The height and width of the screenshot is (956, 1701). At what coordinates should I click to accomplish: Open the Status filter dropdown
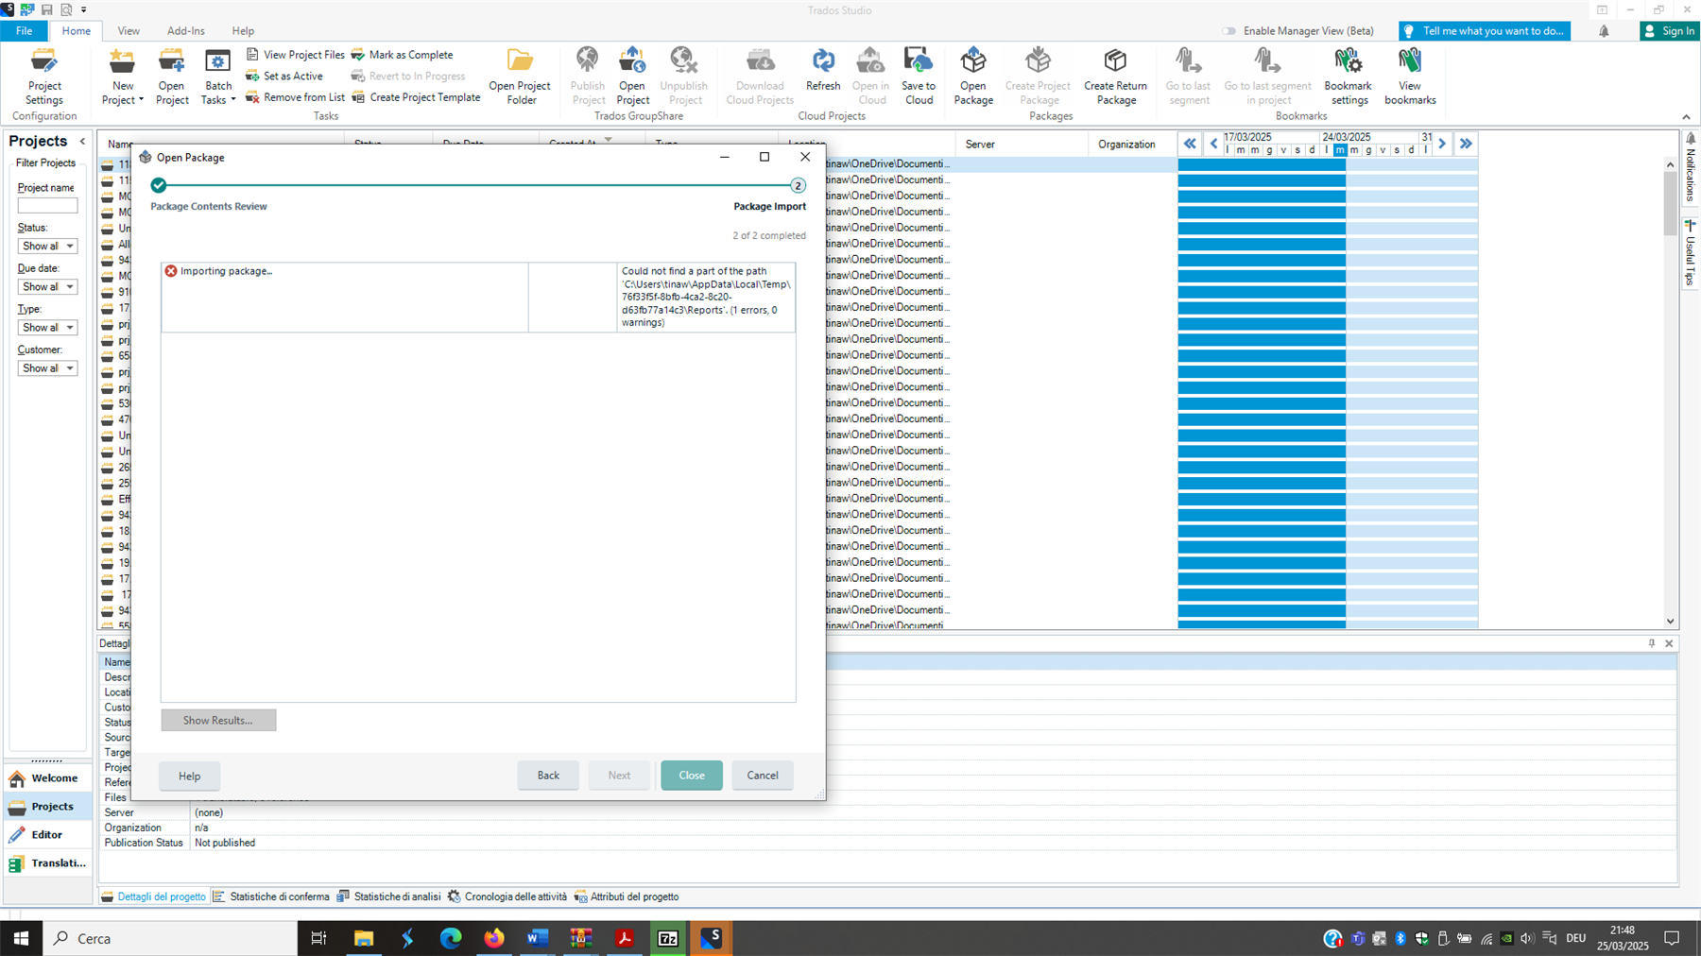[47, 246]
